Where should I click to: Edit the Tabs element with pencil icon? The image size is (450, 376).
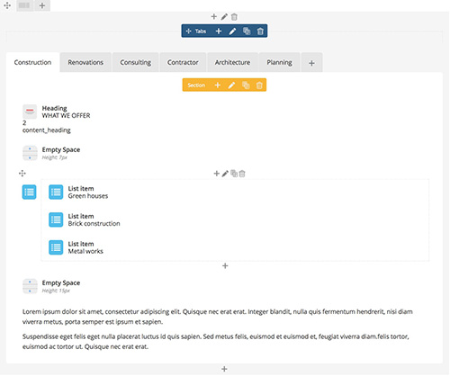[232, 31]
